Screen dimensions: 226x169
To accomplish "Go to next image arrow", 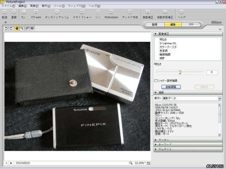I will (11, 163).
